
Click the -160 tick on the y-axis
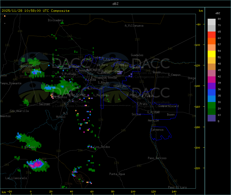[198, 107]
